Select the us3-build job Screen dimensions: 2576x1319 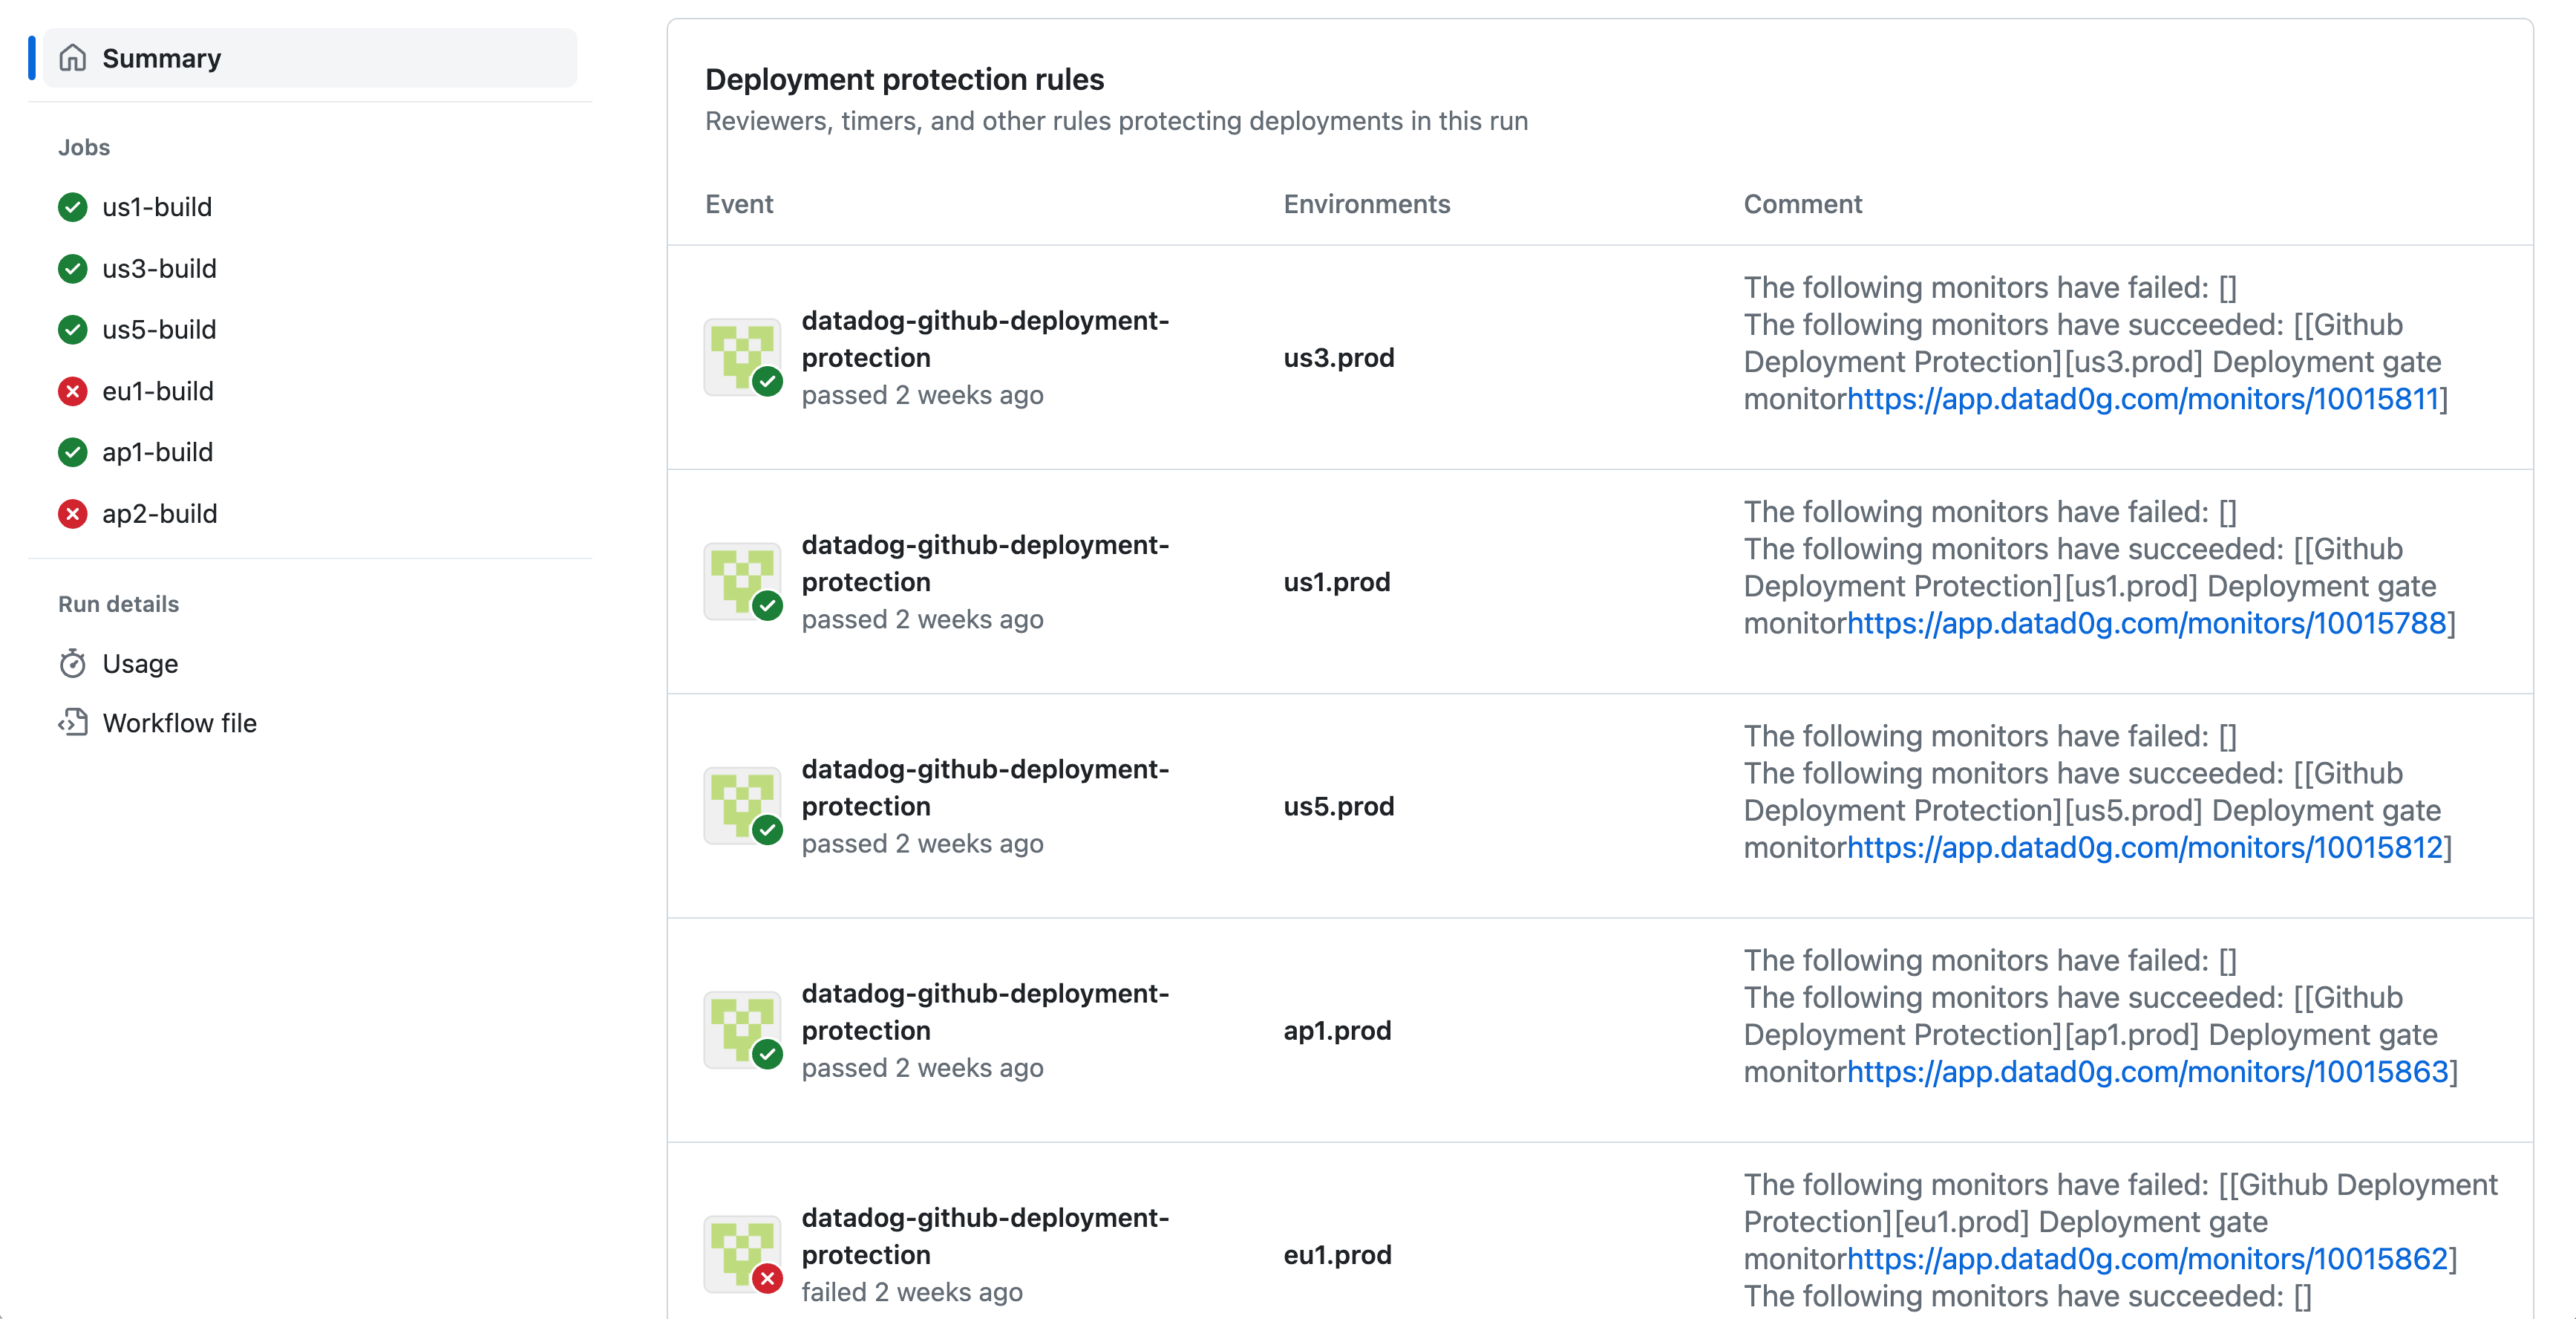[x=160, y=268]
